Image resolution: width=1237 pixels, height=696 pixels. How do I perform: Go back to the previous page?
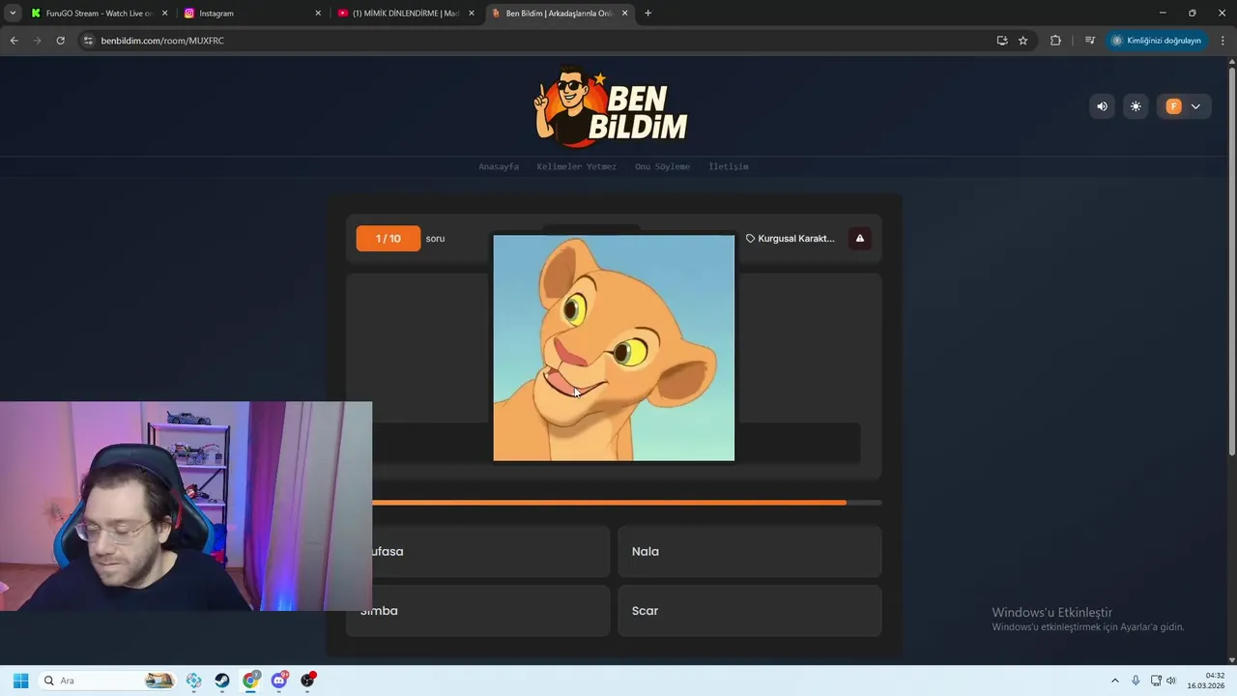[14, 41]
